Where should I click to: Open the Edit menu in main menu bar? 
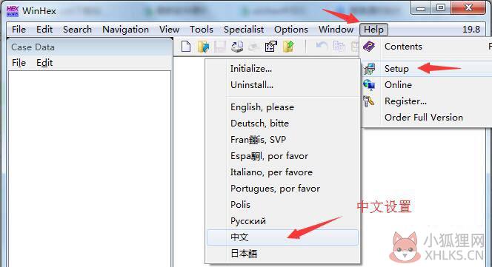click(x=44, y=30)
